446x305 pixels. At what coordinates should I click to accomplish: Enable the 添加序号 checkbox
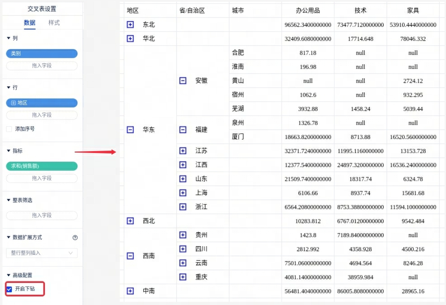click(9, 129)
